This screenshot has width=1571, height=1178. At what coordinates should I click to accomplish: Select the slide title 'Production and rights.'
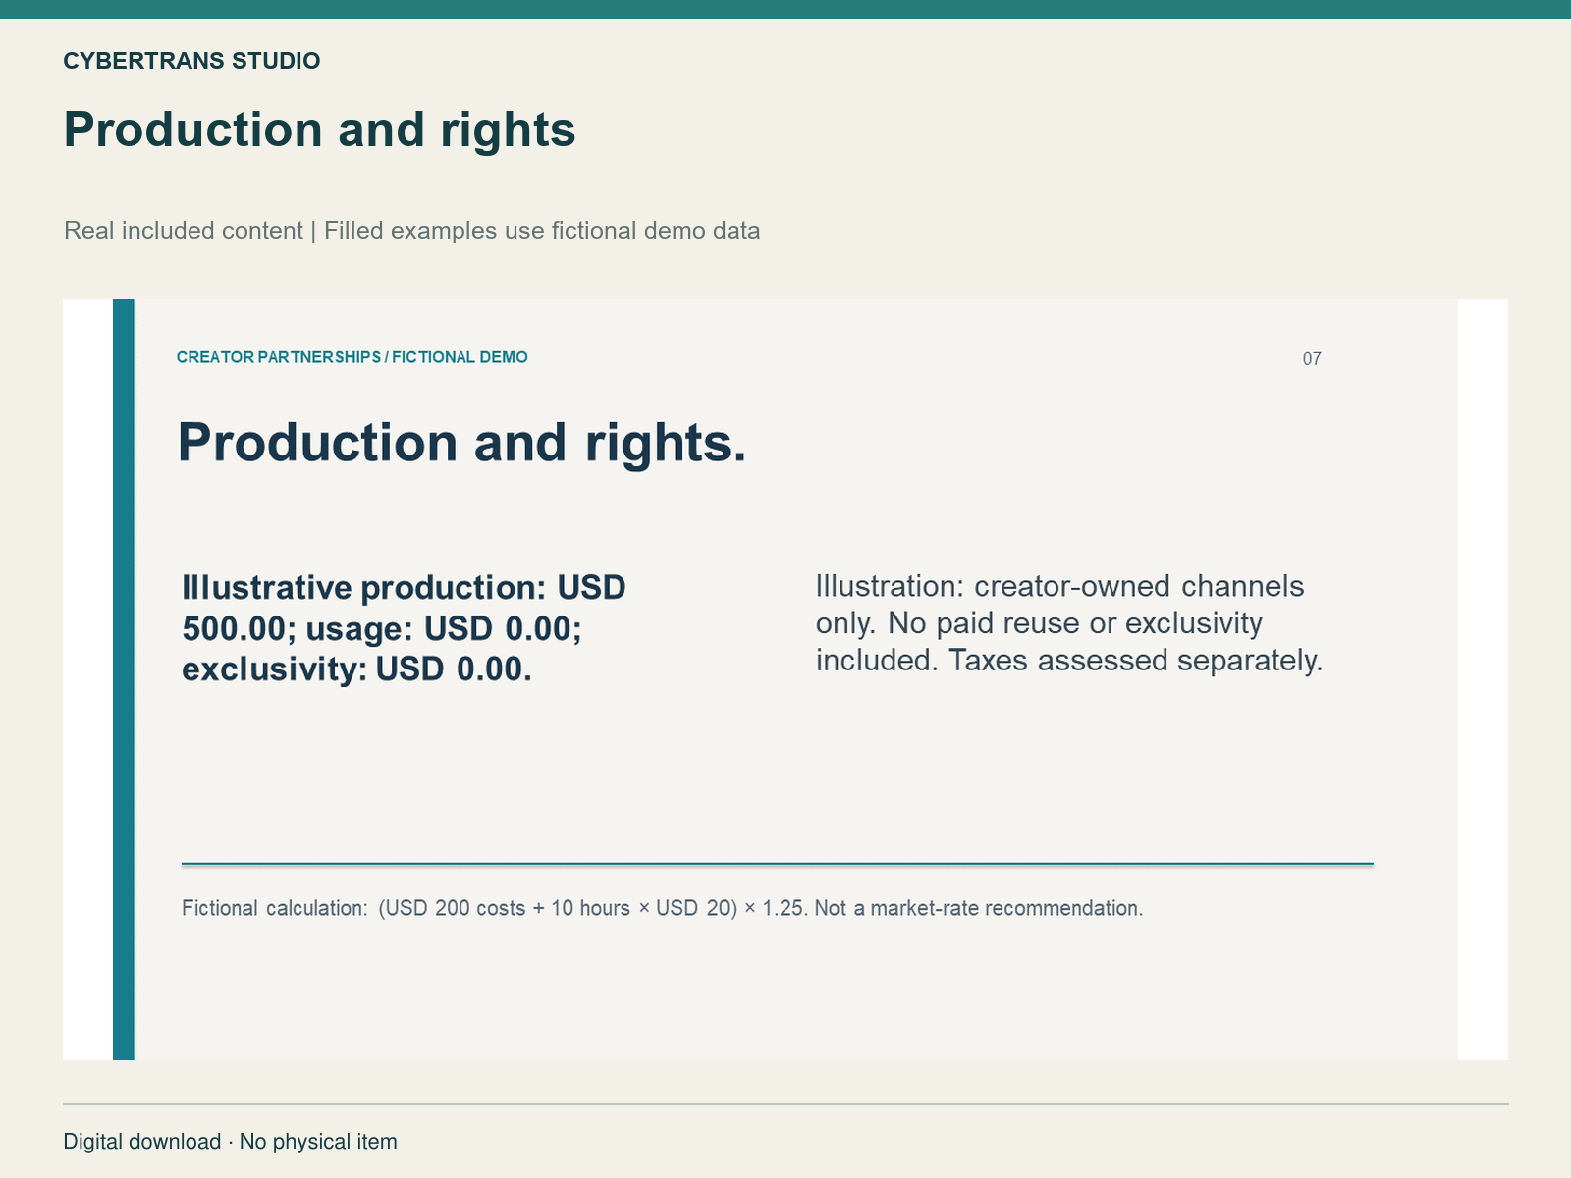click(x=461, y=443)
